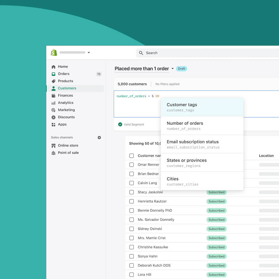Open Online store sales channel

click(68, 145)
